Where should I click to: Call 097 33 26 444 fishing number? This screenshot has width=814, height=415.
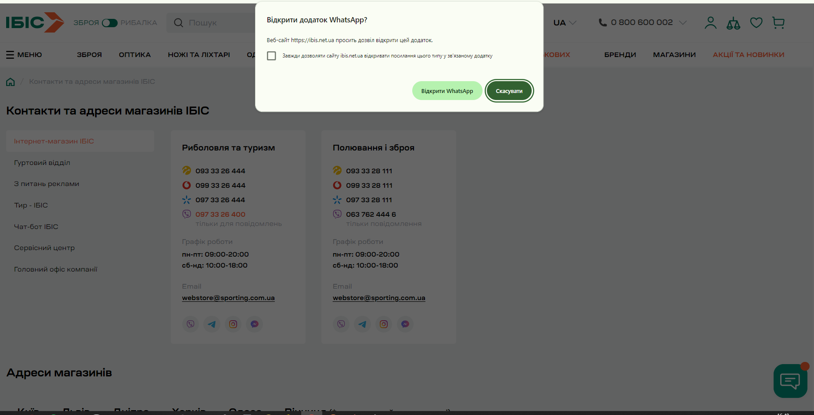(x=220, y=200)
